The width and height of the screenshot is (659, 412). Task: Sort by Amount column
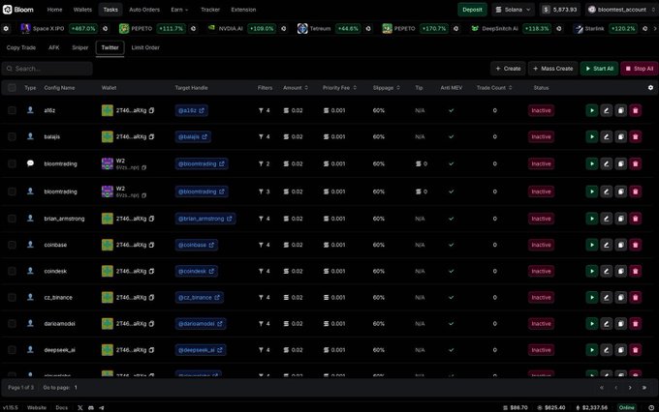pos(296,88)
